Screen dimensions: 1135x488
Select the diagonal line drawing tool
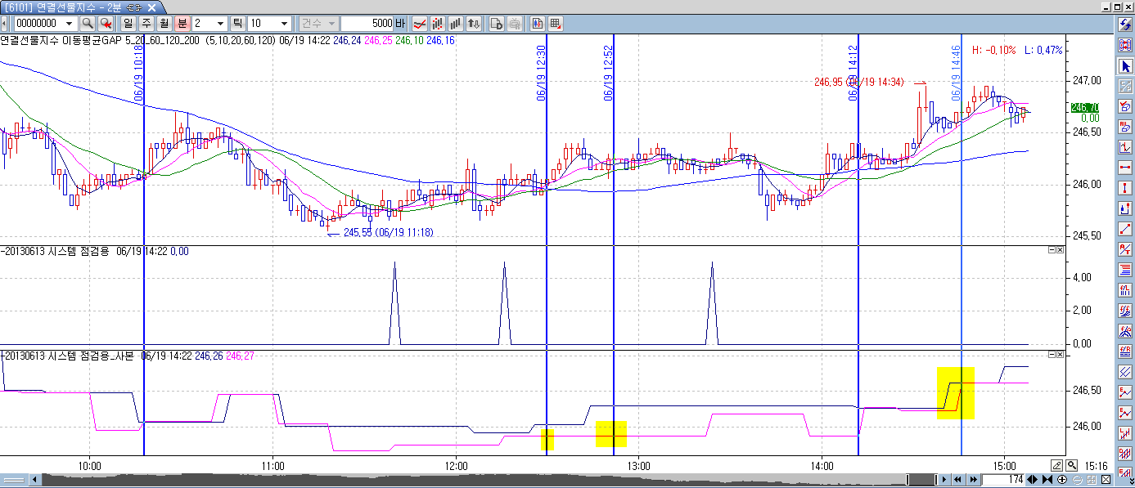tap(1125, 228)
